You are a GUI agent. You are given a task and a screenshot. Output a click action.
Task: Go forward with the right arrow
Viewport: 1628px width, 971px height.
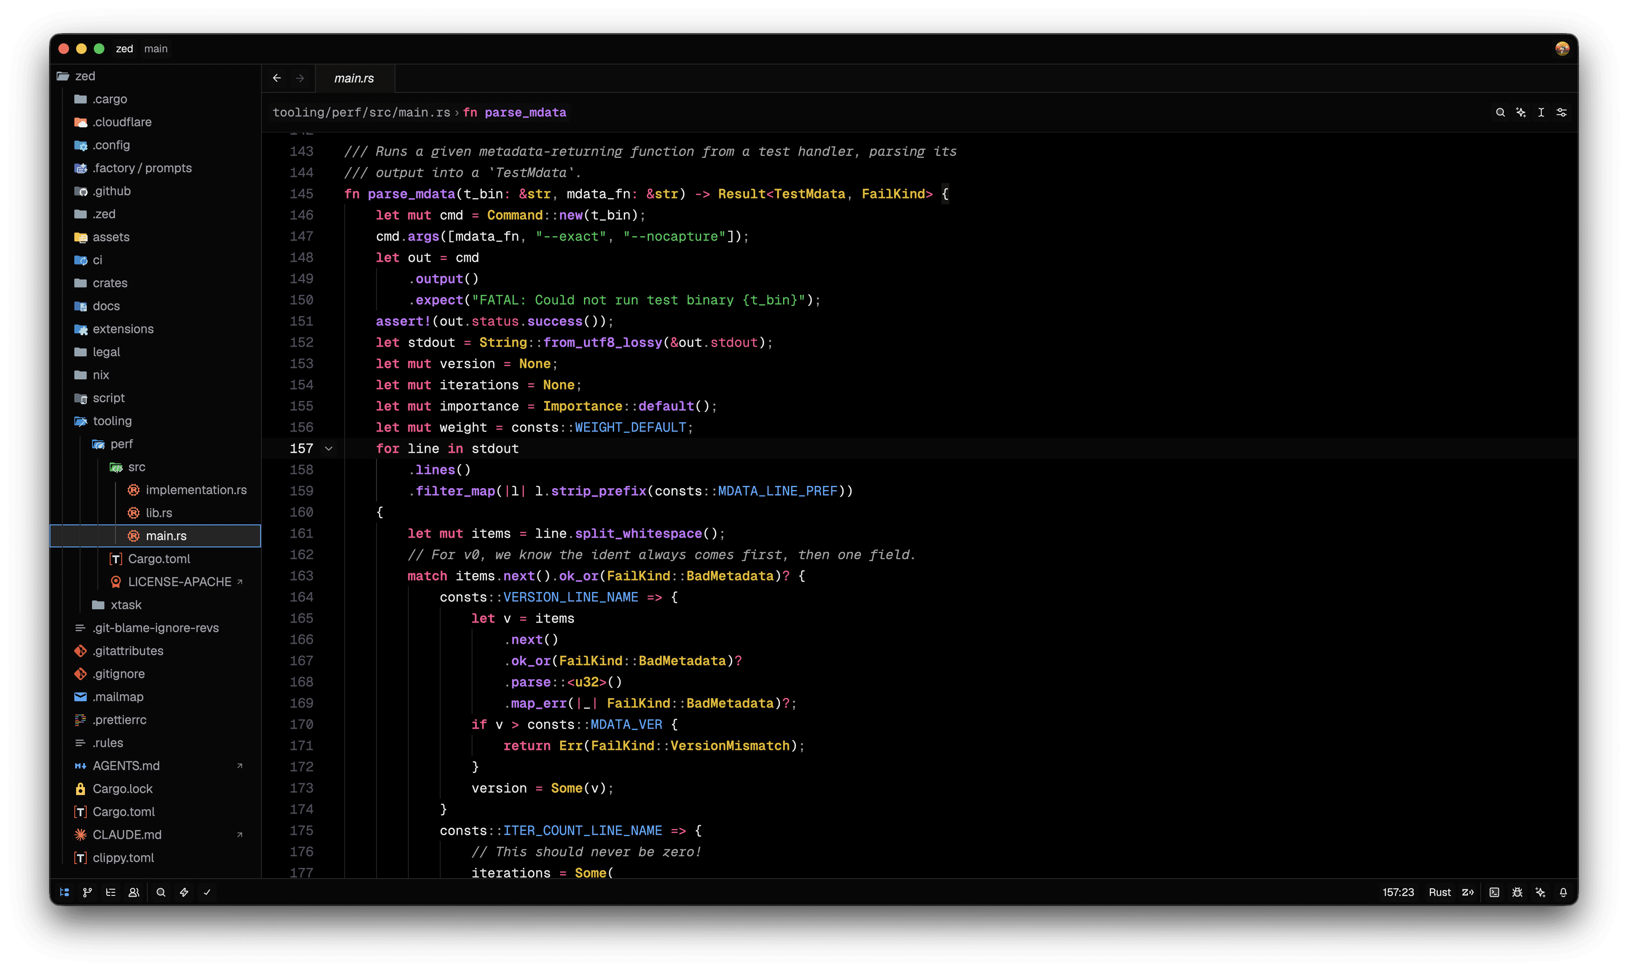pos(300,78)
